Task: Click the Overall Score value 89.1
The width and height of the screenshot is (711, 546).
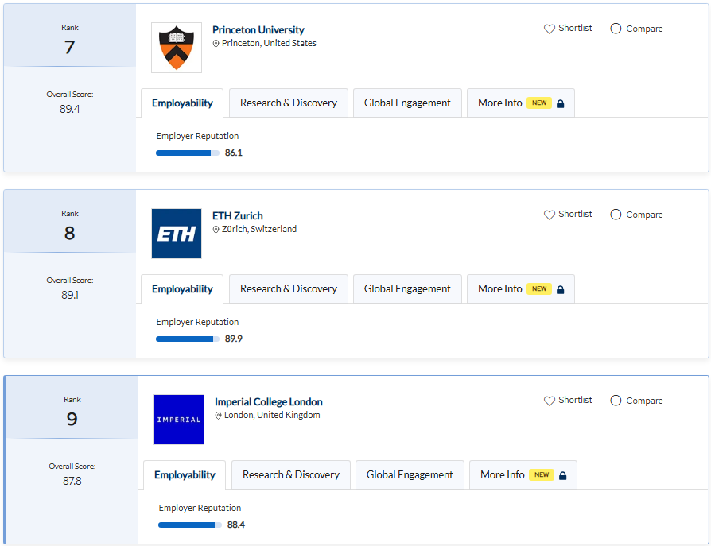Action: [x=70, y=295]
